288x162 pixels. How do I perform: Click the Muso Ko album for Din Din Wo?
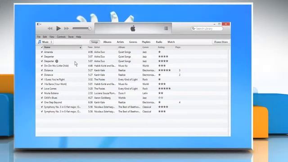click(123, 66)
